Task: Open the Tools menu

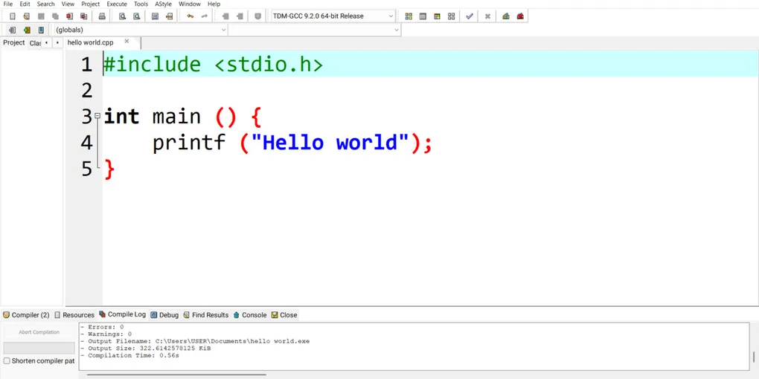Action: 141,4
